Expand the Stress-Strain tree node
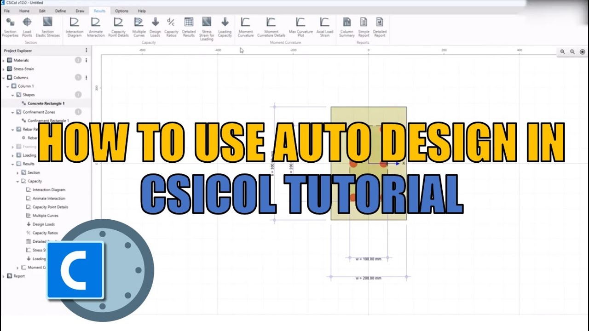 4,69
